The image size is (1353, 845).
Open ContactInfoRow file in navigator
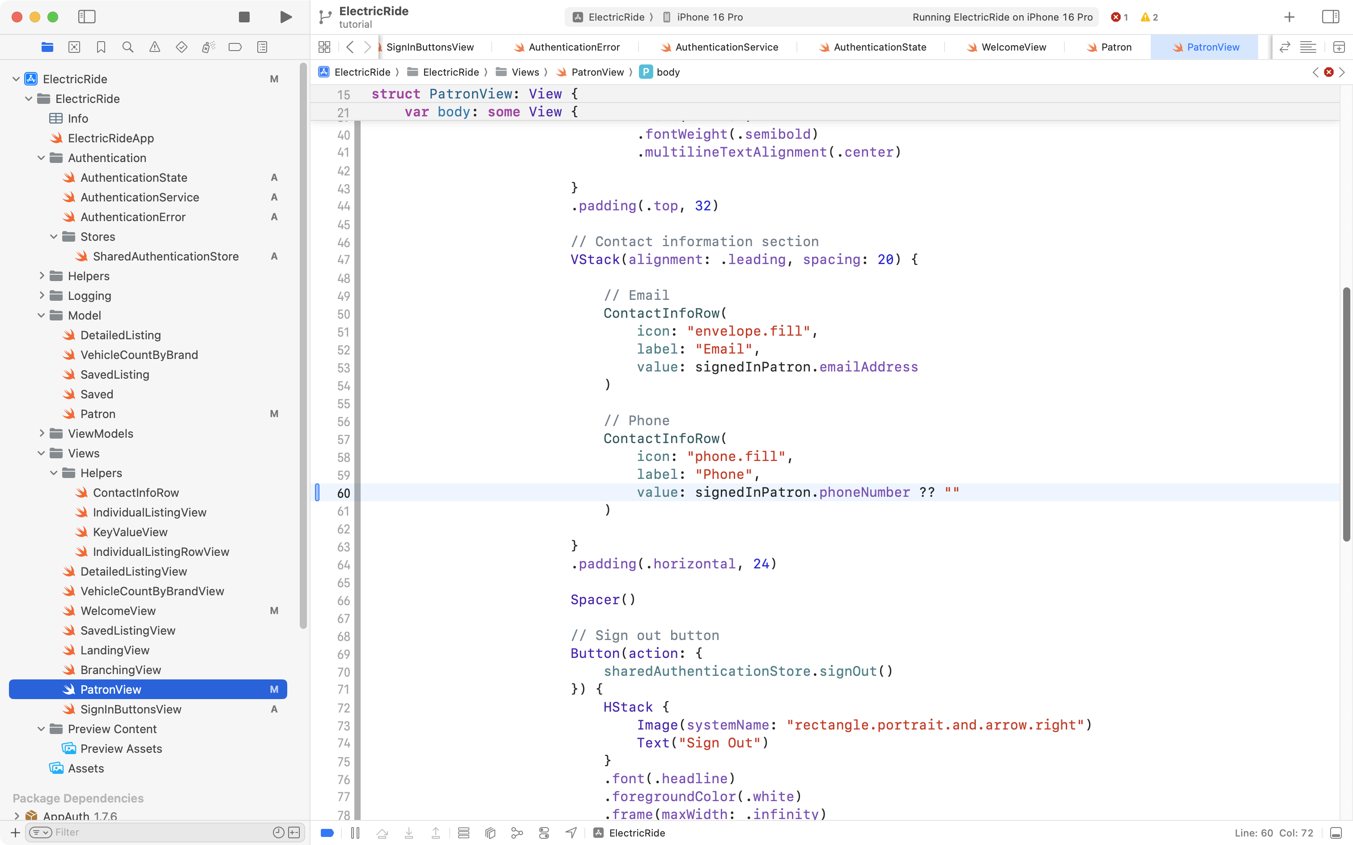point(136,492)
